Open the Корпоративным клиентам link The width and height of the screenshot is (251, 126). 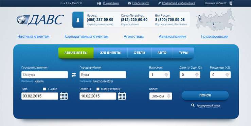87,36
